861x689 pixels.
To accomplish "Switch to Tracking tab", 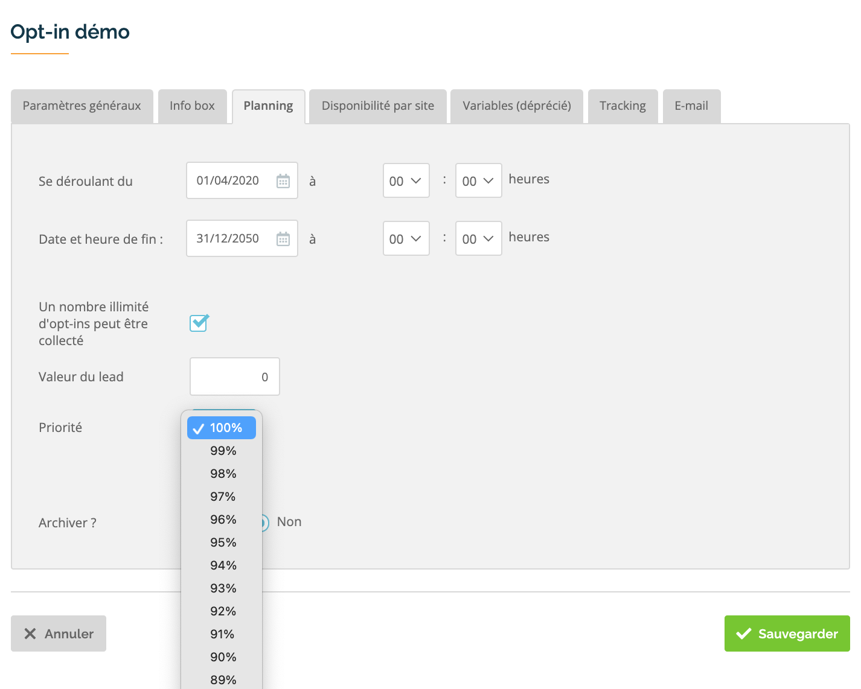I will click(x=623, y=106).
